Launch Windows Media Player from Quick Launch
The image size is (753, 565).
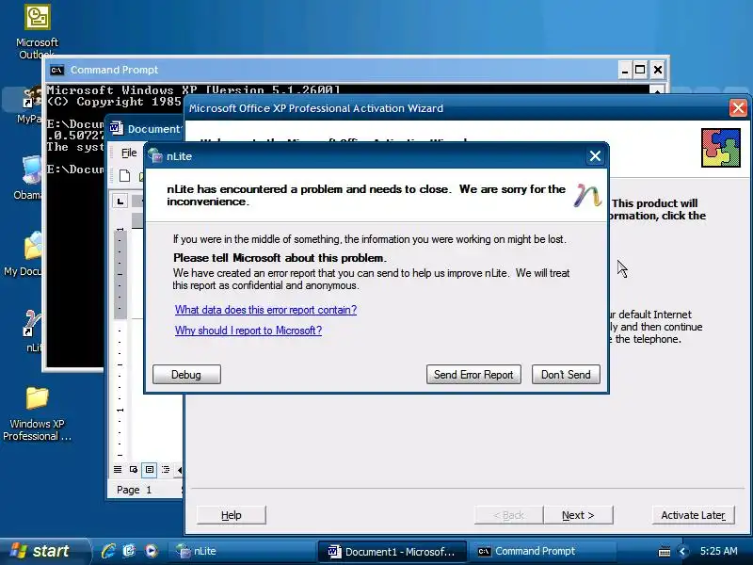151,551
